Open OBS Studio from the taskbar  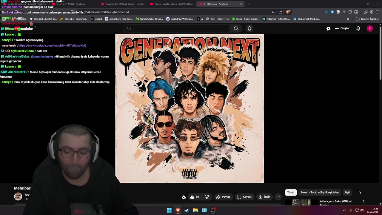(x=213, y=210)
